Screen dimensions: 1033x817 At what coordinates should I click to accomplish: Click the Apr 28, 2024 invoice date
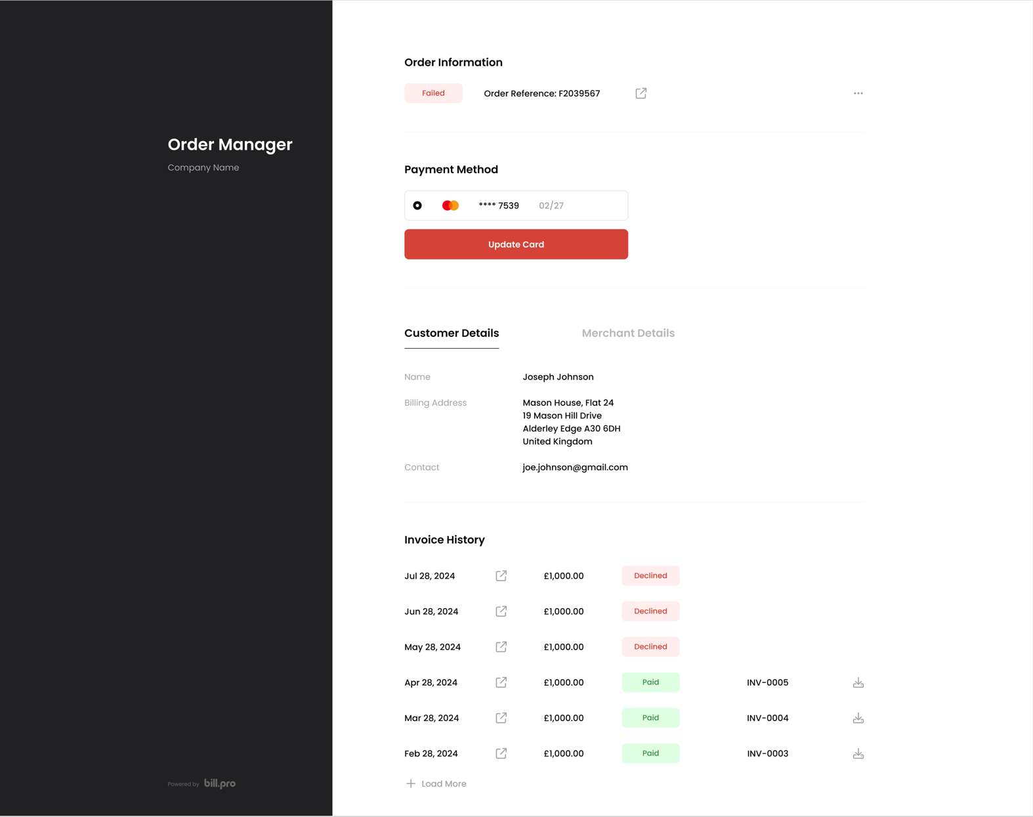click(431, 682)
